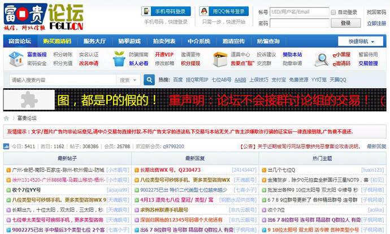This screenshot has width=390, height=234.
Task: Click the shield icon beside 富贵版规
Action: coord(16,59)
